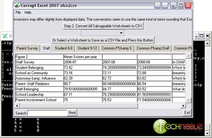Click the table's vertical scrollbar up arrow
Screen dimensions: 212x138
pyautogui.click(x=189, y=56)
